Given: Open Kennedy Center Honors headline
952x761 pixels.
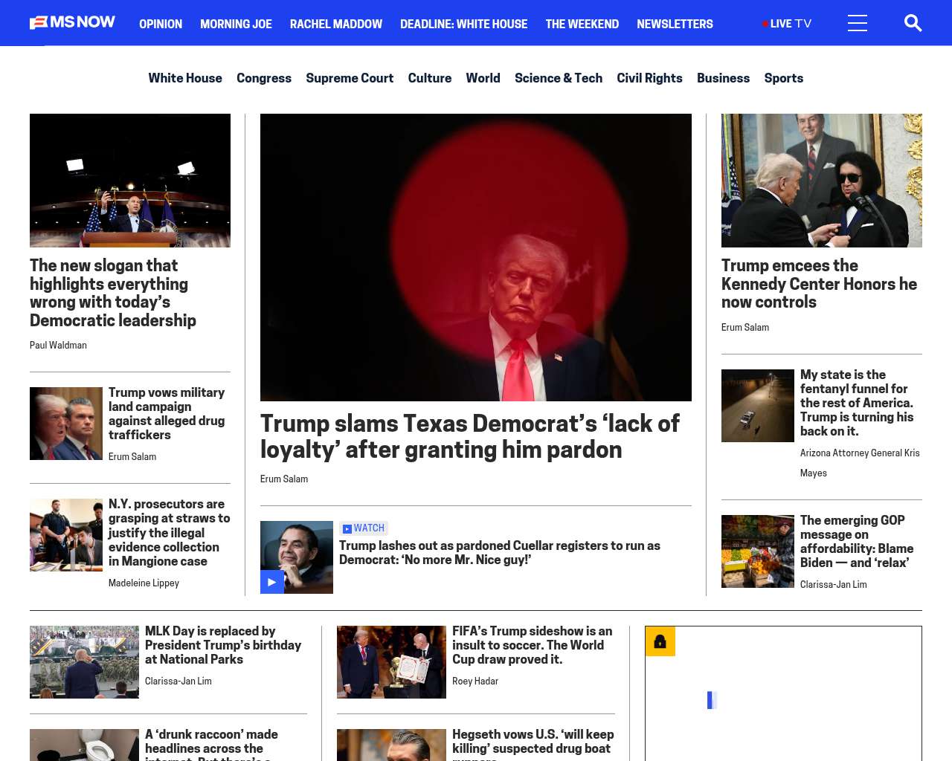Looking at the screenshot, I should coord(819,284).
